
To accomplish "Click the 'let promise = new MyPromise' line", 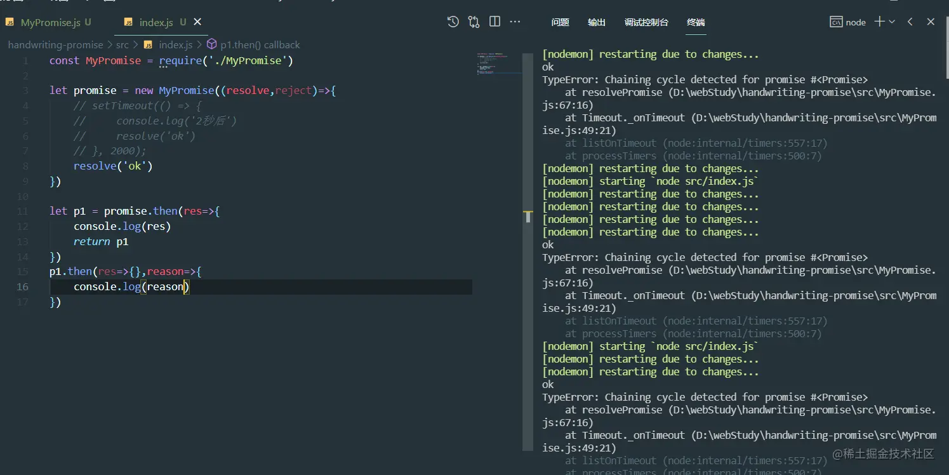I will (x=193, y=90).
